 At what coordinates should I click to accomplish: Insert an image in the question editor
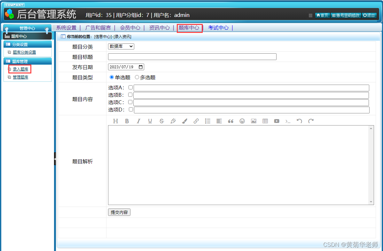tap(254, 121)
